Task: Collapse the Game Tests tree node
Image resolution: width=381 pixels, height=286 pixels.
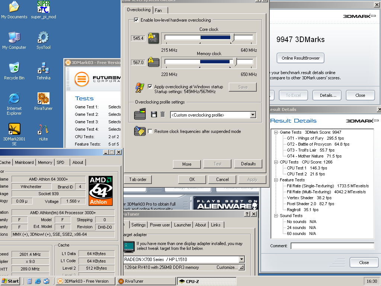Action: click(276, 132)
